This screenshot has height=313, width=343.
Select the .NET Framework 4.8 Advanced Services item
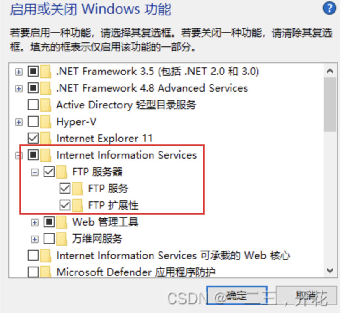152,88
